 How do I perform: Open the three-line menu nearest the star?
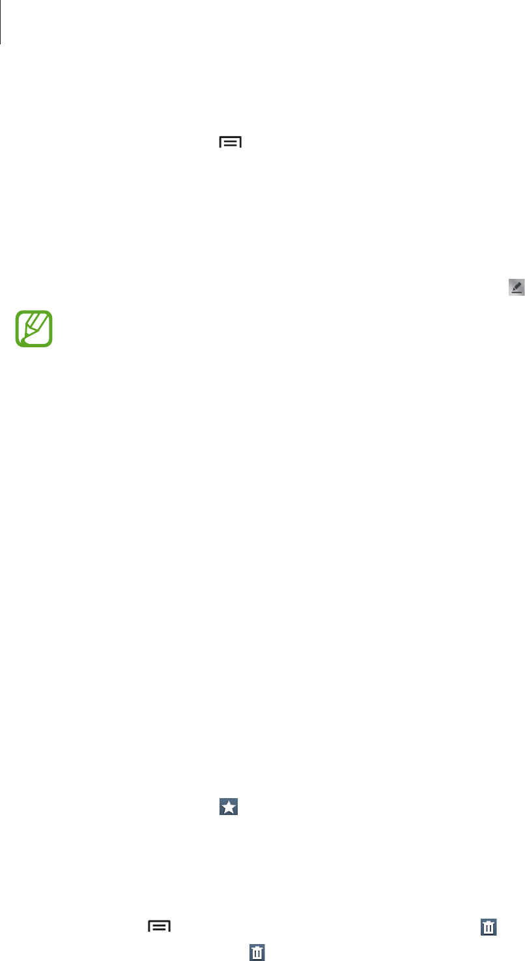point(159,926)
